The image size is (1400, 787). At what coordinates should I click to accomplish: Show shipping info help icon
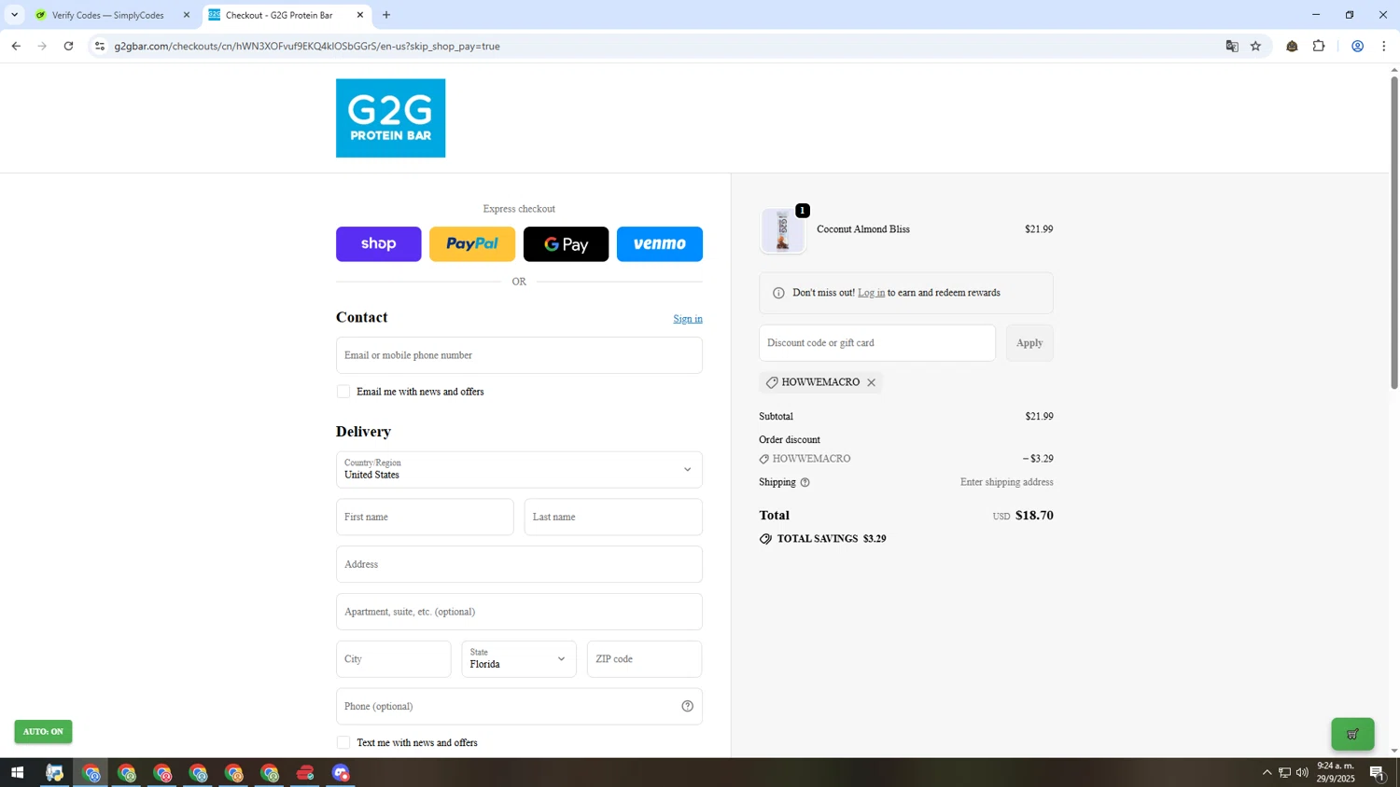(805, 483)
